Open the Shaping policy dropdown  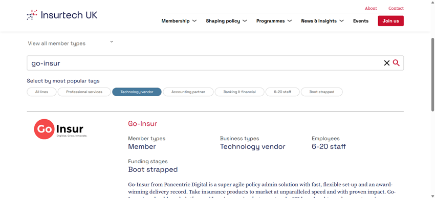tap(226, 21)
